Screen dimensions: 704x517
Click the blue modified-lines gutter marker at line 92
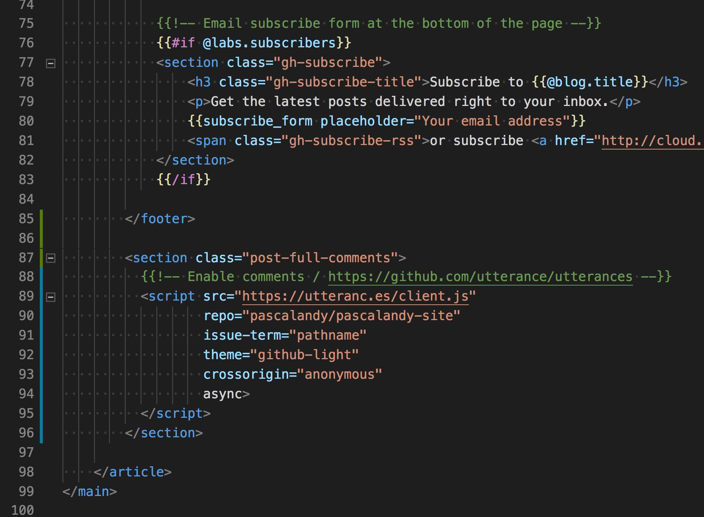point(41,355)
